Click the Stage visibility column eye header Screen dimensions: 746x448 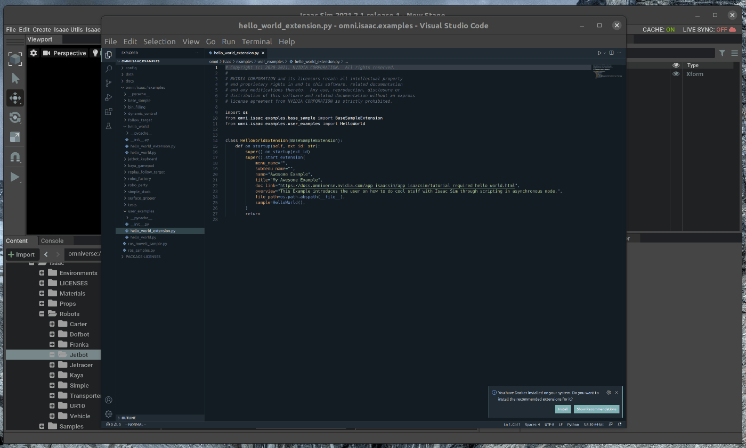pyautogui.click(x=676, y=65)
